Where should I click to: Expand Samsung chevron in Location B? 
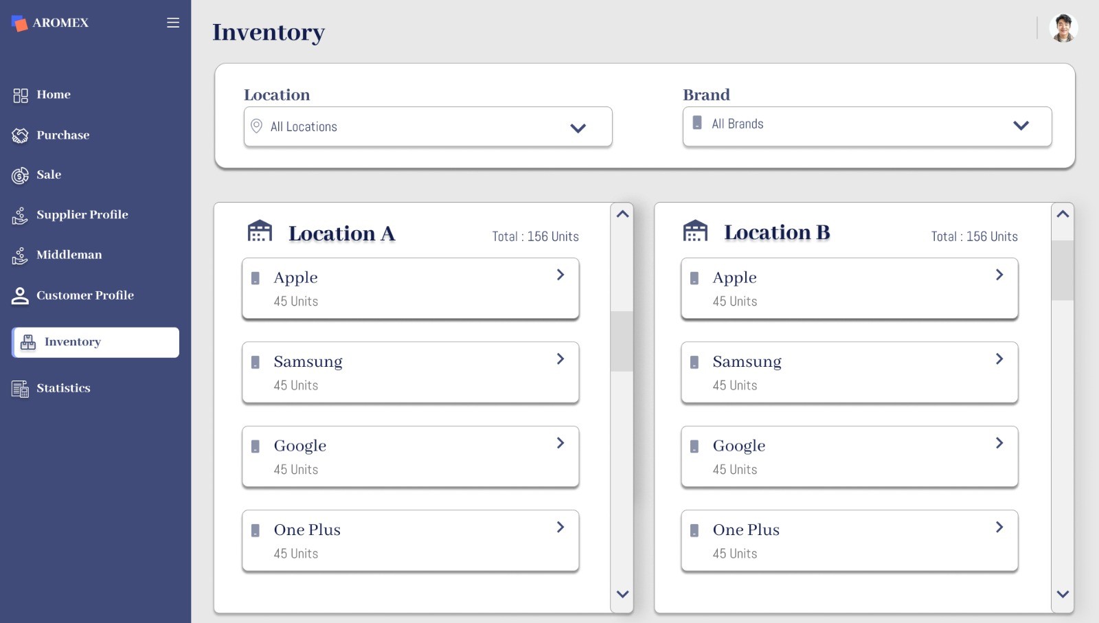[999, 359]
